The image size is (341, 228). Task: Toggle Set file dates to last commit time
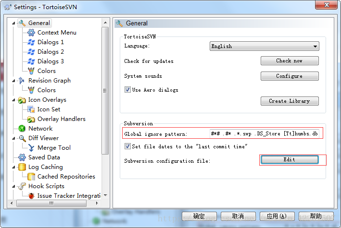point(127,146)
